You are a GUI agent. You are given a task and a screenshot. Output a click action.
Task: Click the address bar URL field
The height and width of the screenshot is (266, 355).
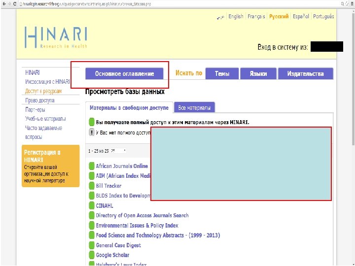pyautogui.click(x=179, y=4)
